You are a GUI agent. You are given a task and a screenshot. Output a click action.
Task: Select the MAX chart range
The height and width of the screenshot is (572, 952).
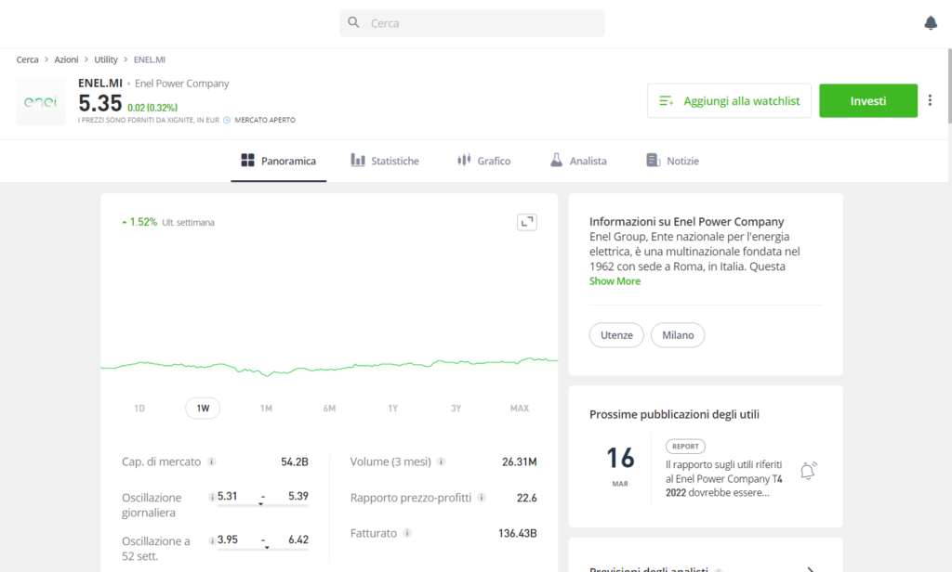(520, 409)
